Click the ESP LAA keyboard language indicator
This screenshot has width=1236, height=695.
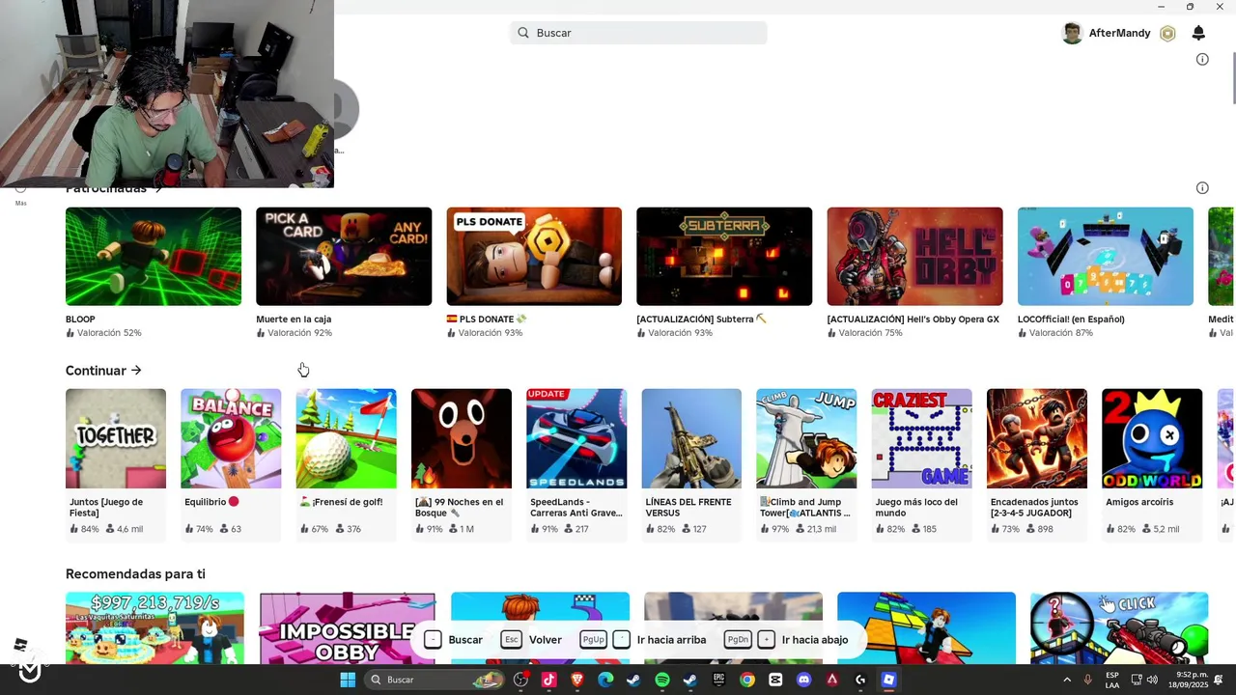pos(1112,680)
